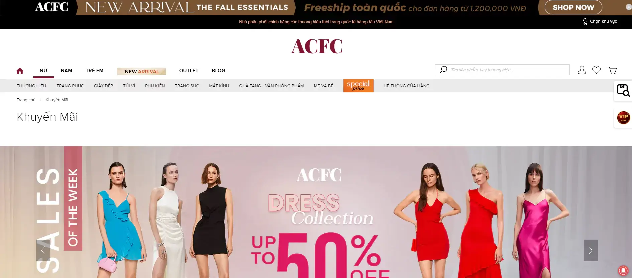Click the red notification bell icon
The width and height of the screenshot is (632, 278).
[623, 270]
